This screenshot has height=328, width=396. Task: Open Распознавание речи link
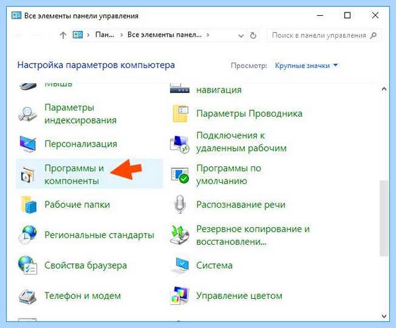tap(241, 205)
